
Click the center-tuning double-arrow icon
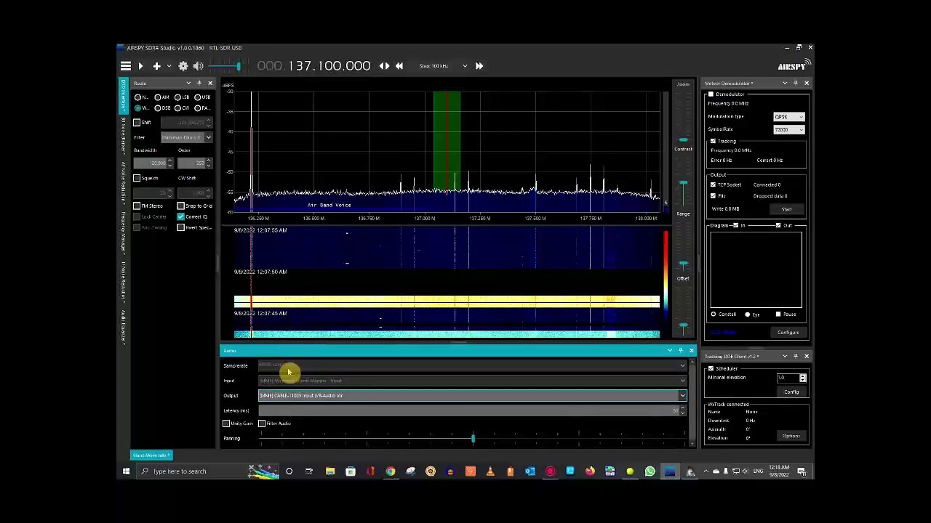pos(384,66)
